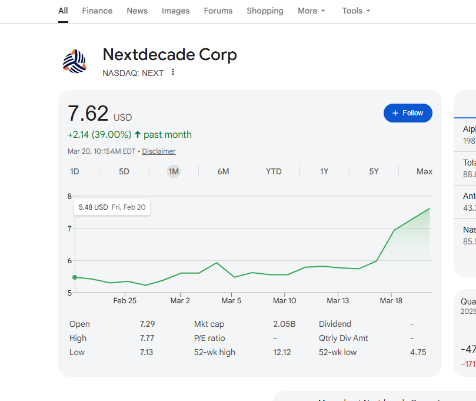The height and width of the screenshot is (401, 476).
Task: Select the 1M chart range
Action: tap(174, 171)
